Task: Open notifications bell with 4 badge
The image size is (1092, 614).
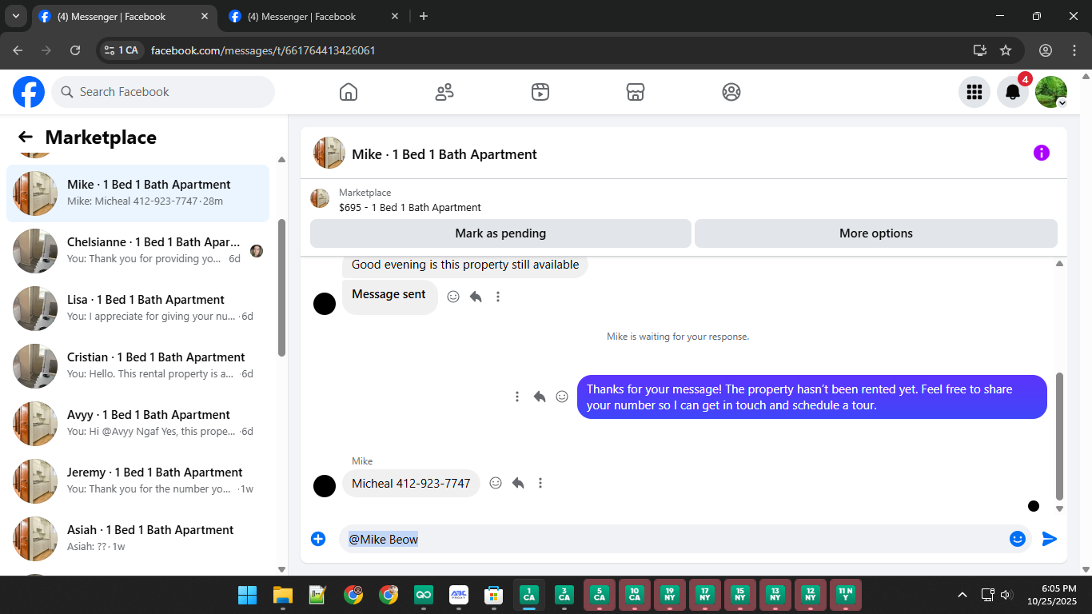Action: click(1013, 92)
